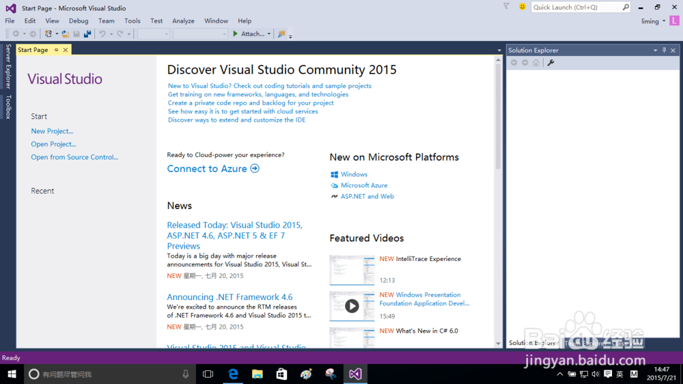This screenshot has height=384, width=683.
Task: Click the Save toolbar icon
Action: [76, 33]
